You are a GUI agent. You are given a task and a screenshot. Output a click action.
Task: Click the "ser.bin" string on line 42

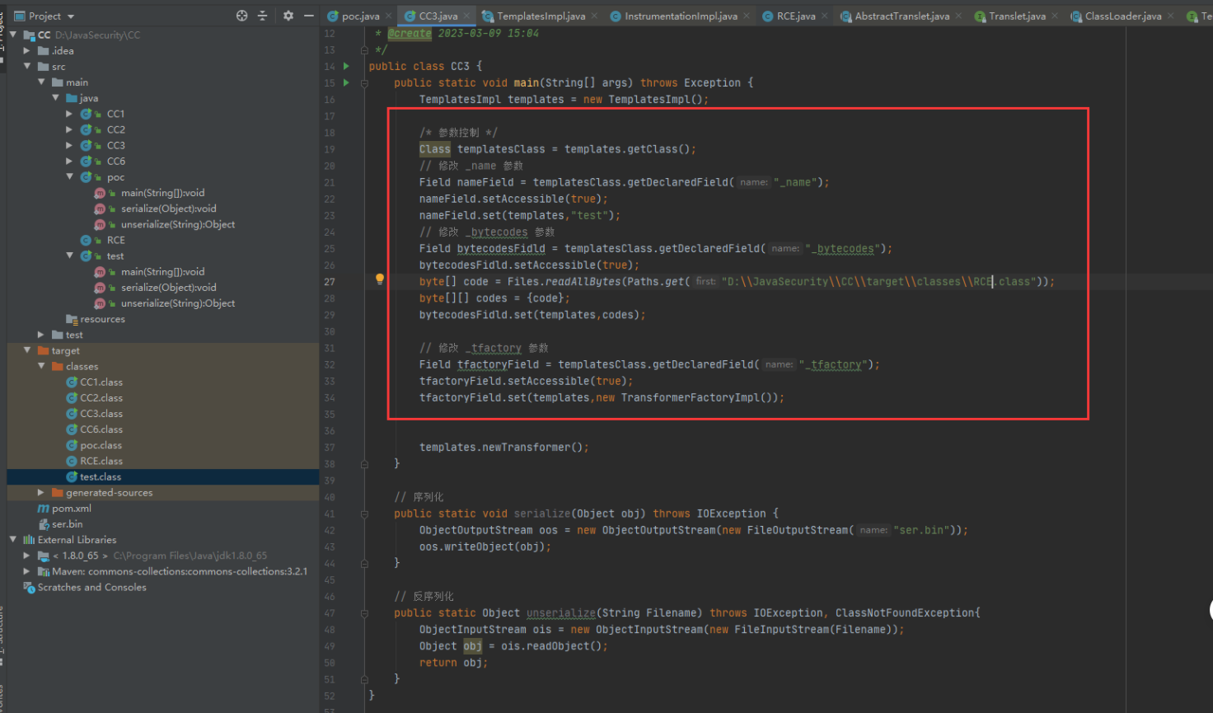pyautogui.click(x=920, y=530)
